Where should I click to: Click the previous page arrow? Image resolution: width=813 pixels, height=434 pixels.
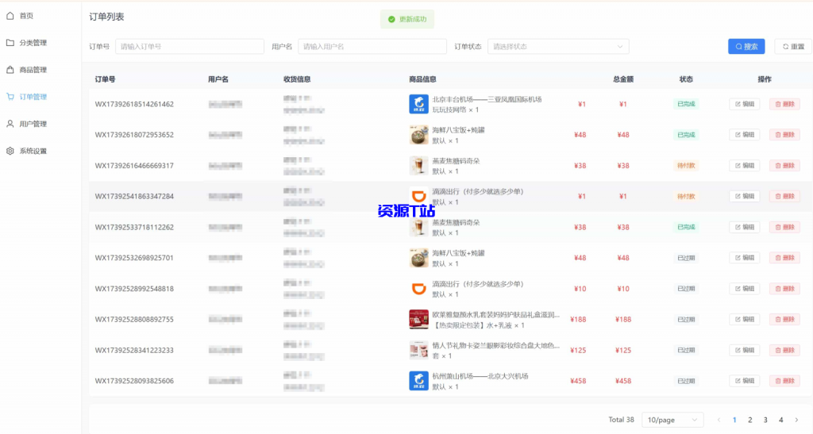pos(719,420)
